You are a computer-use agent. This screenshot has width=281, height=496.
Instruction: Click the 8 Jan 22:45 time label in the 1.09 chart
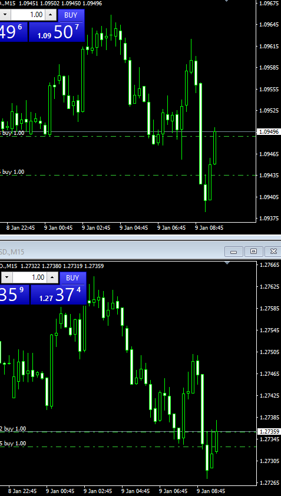[x=20, y=228]
